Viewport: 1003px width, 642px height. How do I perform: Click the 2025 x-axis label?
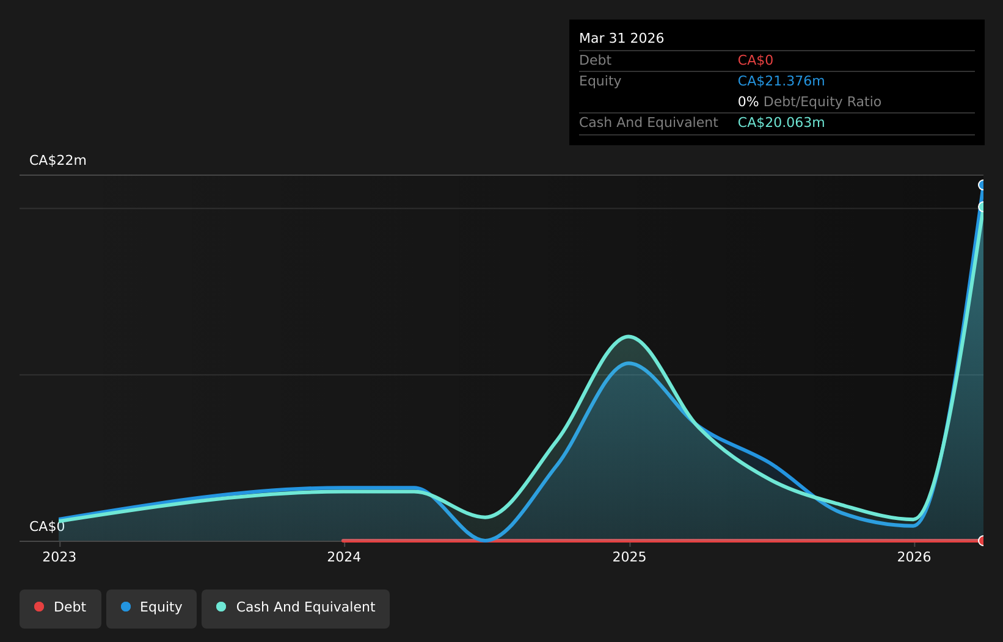629,557
